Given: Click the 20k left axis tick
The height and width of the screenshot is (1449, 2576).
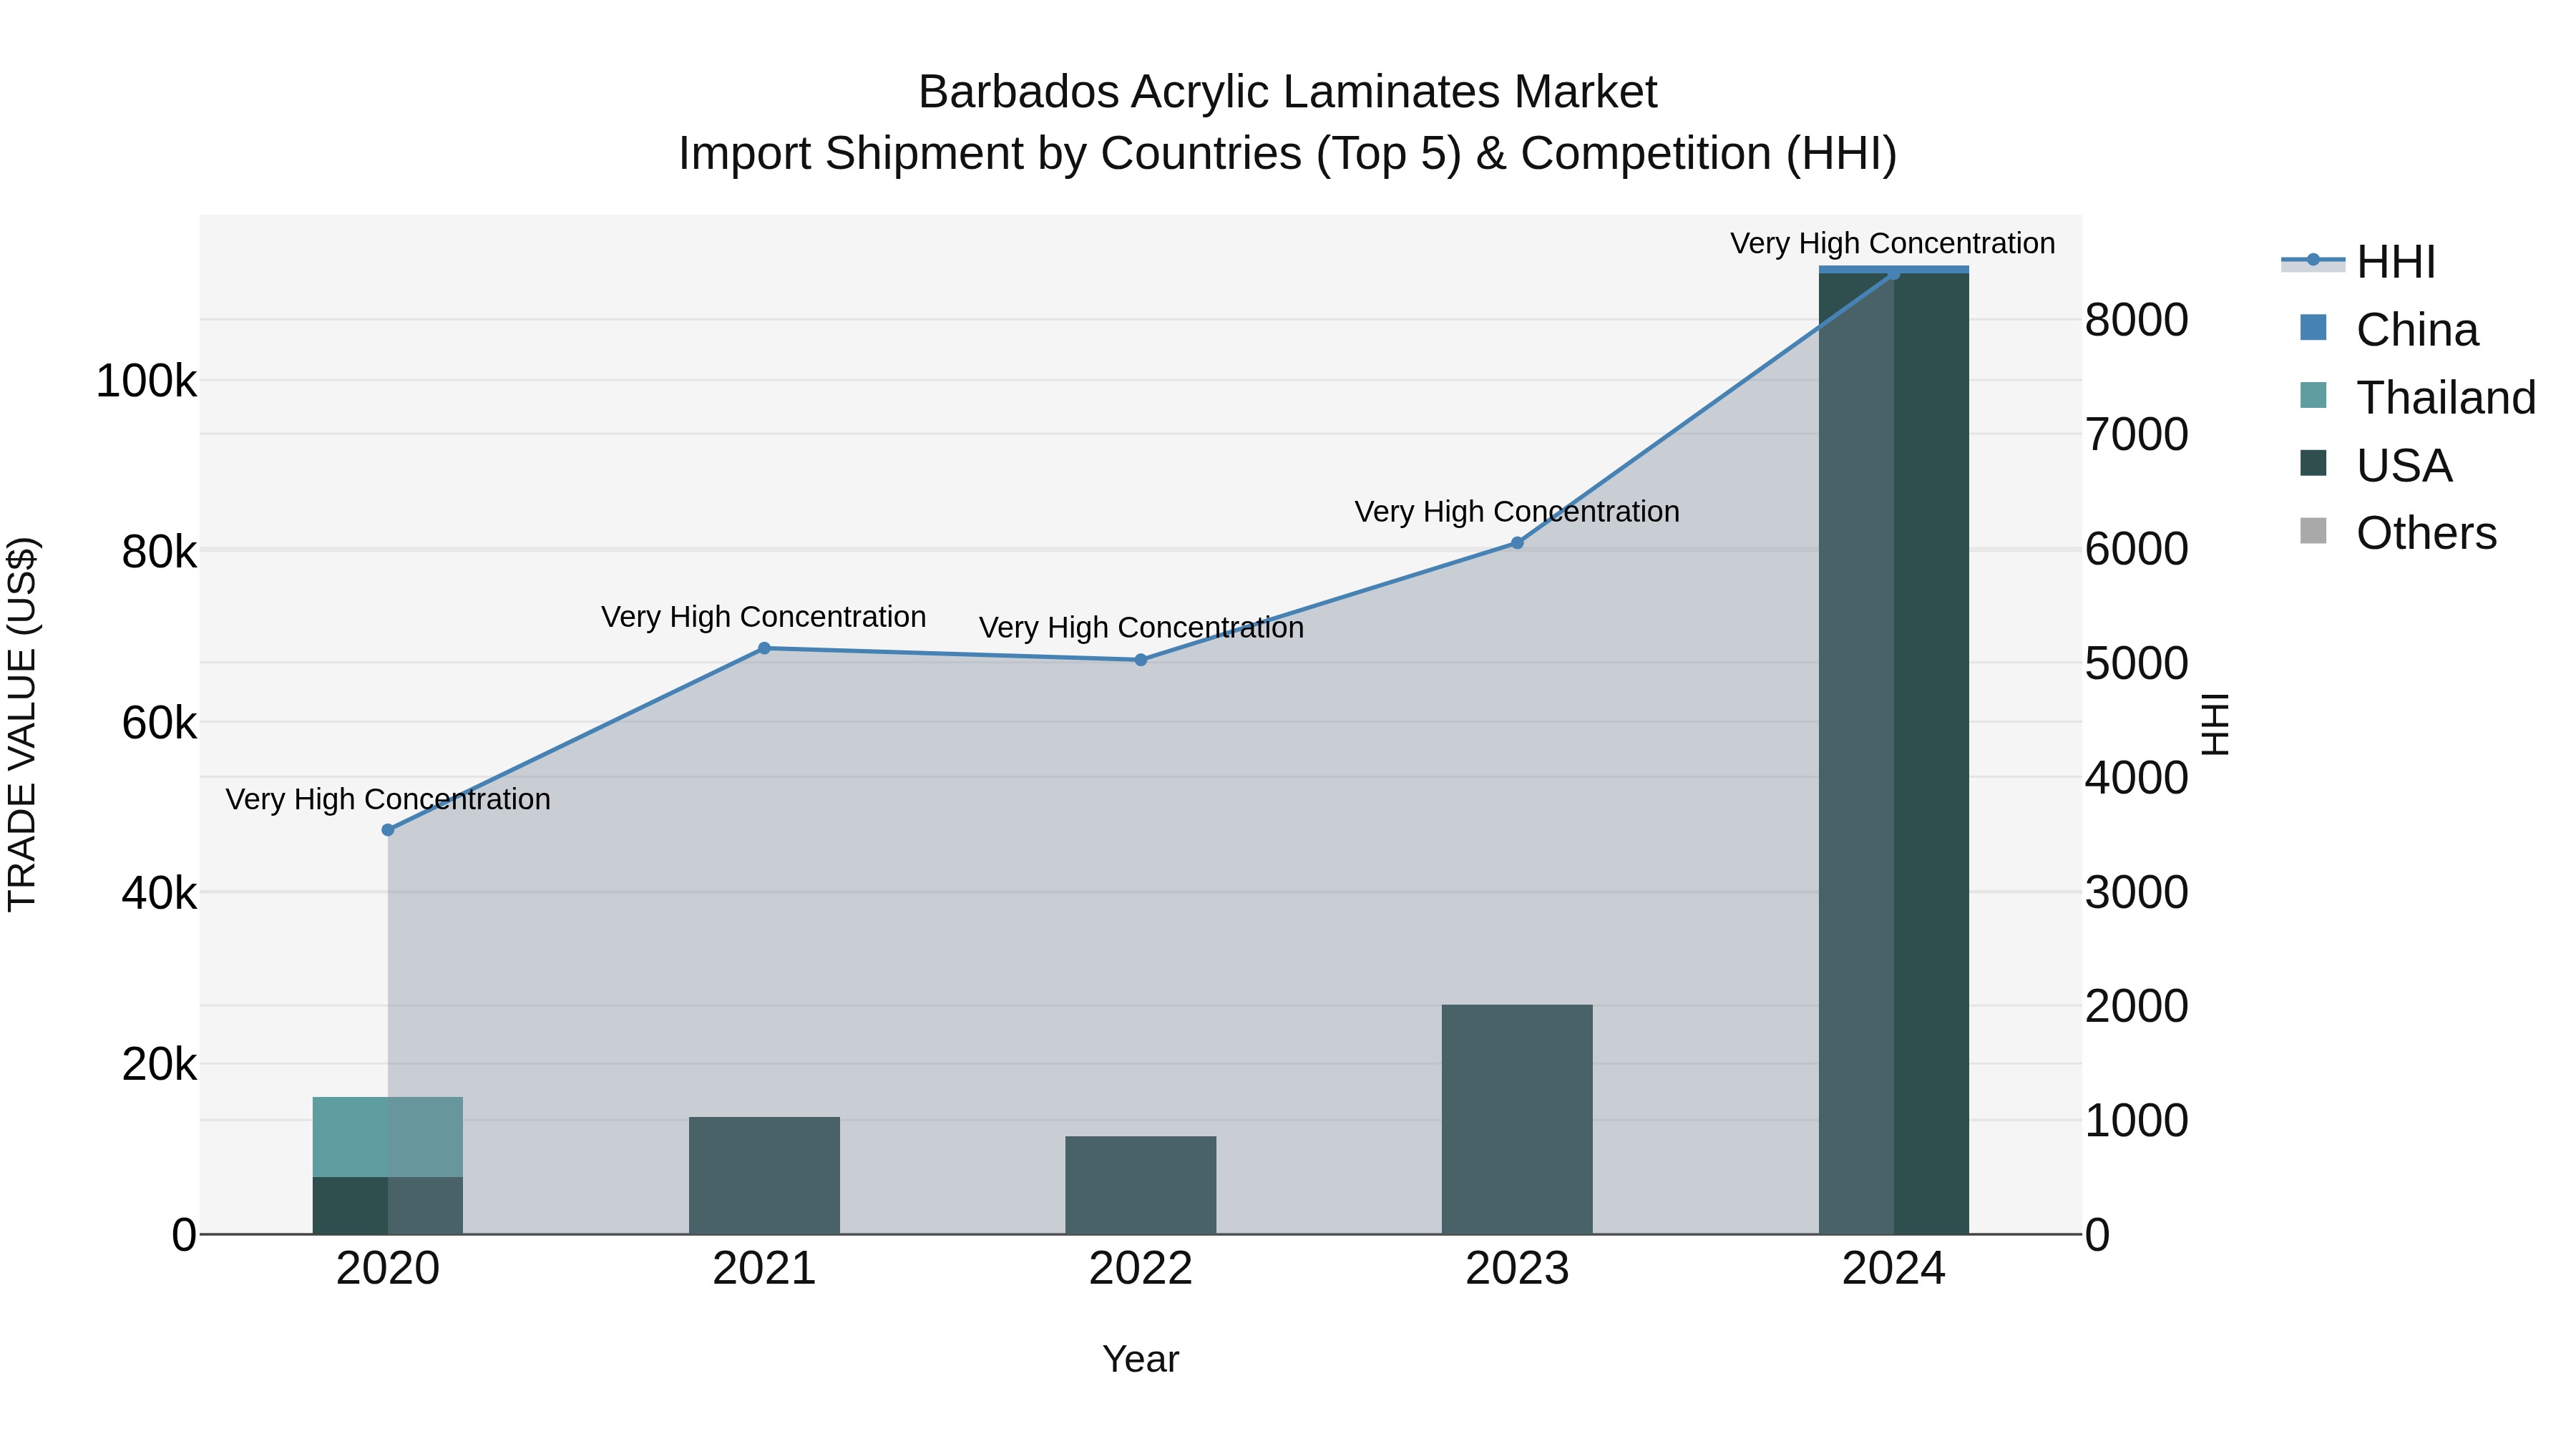Looking at the screenshot, I should click(x=159, y=1065).
